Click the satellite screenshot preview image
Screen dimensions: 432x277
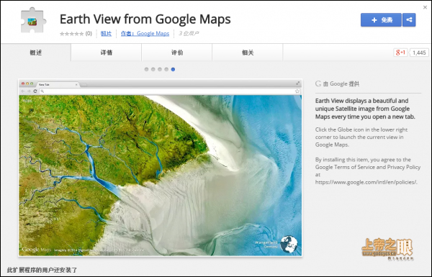[161, 168]
